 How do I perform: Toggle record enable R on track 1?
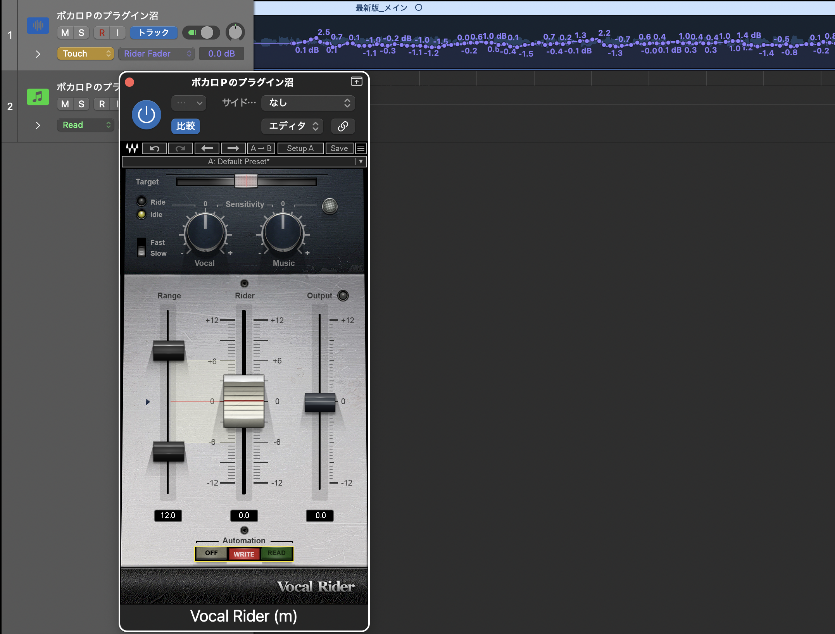click(102, 33)
